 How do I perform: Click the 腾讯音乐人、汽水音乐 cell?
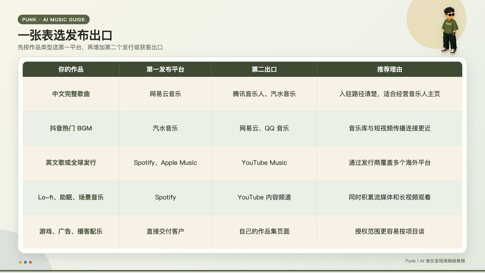[x=264, y=94]
